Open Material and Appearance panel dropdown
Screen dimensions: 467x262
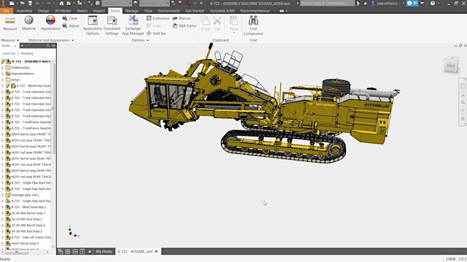click(x=73, y=40)
